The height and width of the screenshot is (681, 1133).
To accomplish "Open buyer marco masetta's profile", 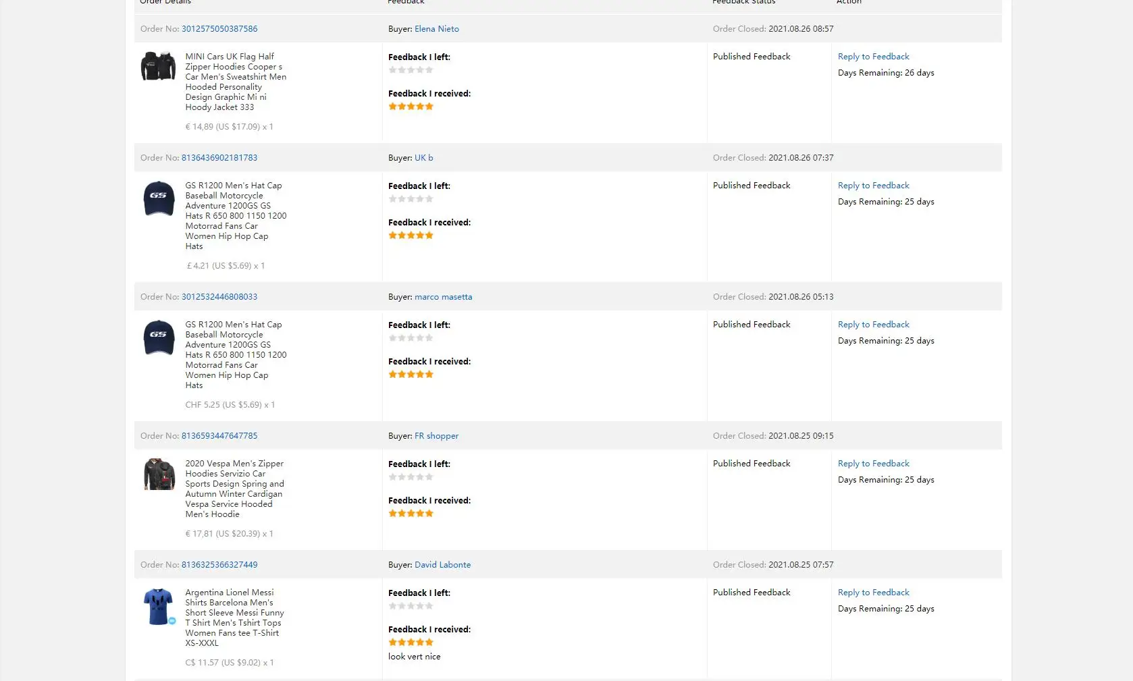I will coord(444,297).
